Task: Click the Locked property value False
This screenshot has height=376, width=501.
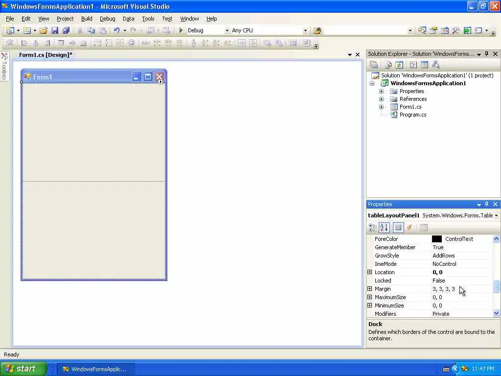Action: 438,281
